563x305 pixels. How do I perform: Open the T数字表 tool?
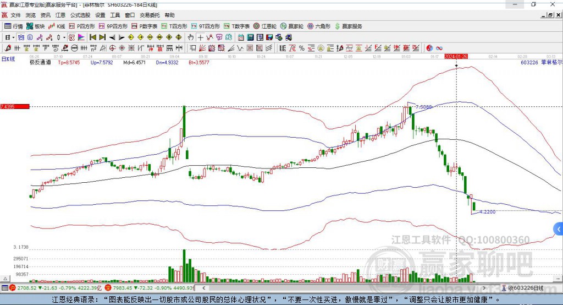pos(236,26)
